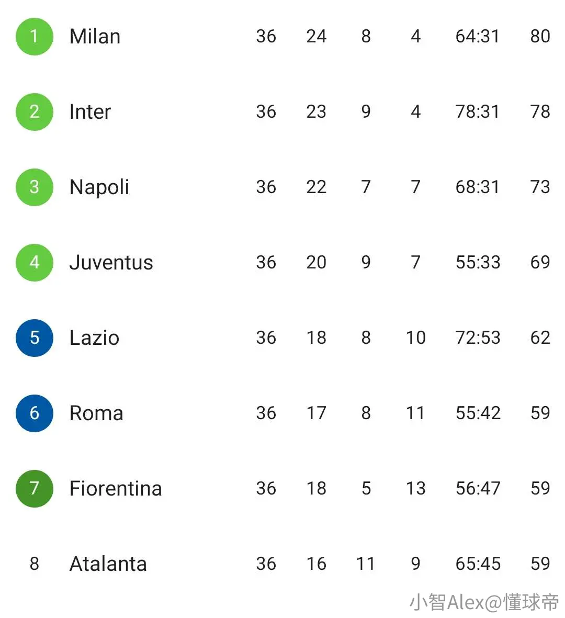Screen dimensions: 565x618
Task: Open the Atalanta team name
Action: click(108, 564)
